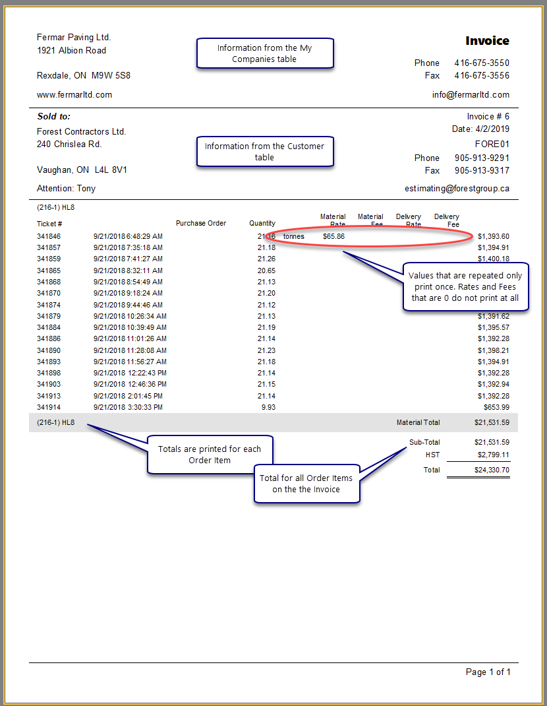Viewport: 547px width, 706px height.
Task: Click the estimating@forestgroup.ca email address
Action: (457, 188)
